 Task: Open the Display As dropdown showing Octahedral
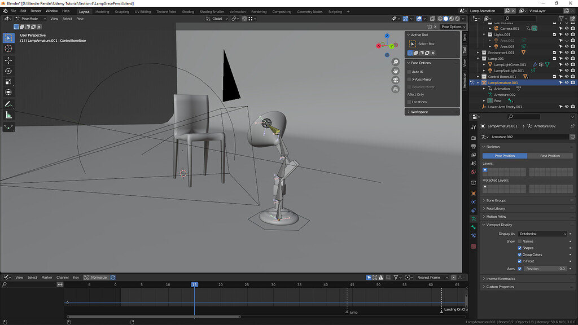click(x=543, y=234)
